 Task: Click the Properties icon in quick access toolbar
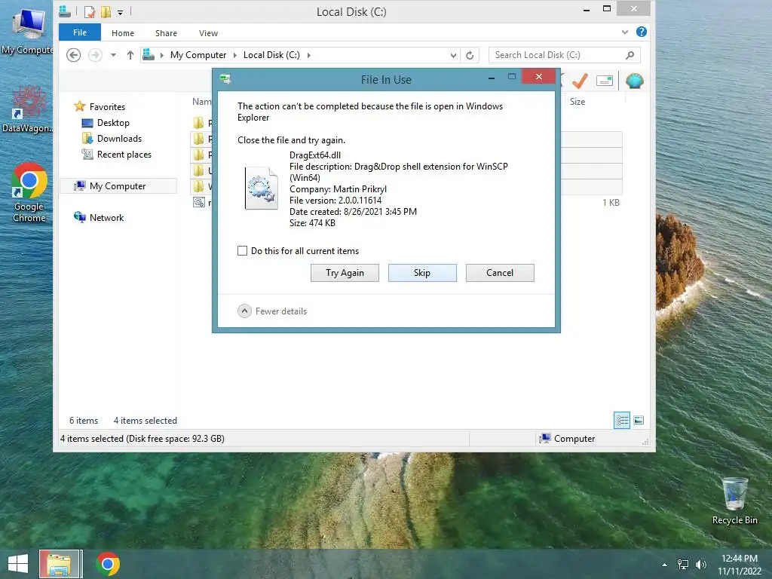tap(90, 11)
